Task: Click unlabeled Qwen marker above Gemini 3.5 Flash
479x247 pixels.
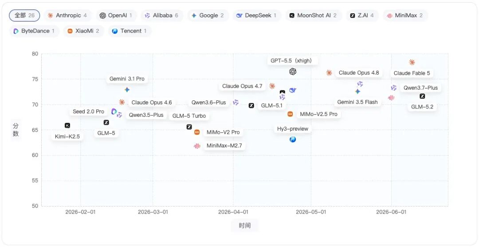Action: pos(360,84)
